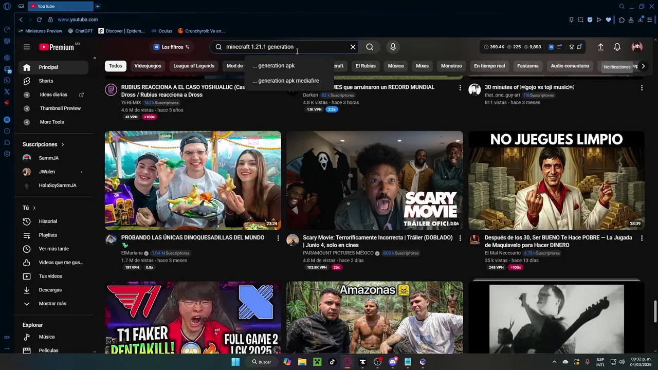Choose '... generation apk mediafire' suggestion

click(289, 81)
